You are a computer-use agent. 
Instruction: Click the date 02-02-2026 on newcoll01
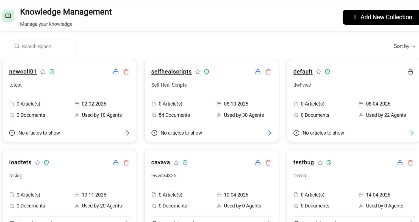coord(94,104)
